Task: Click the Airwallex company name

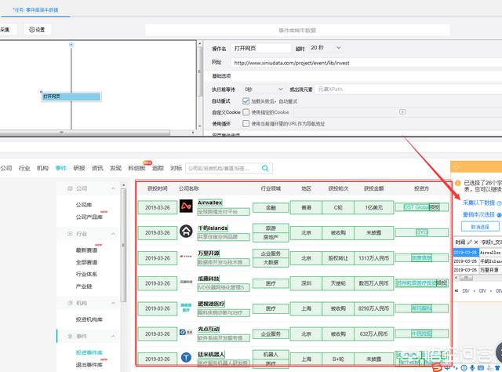Action: pos(209,202)
